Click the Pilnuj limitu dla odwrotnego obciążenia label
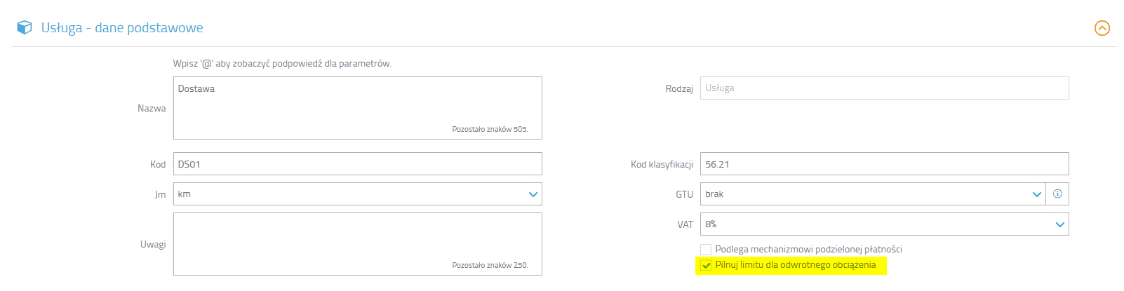Viewport: 1124px width, 291px height. click(796, 265)
